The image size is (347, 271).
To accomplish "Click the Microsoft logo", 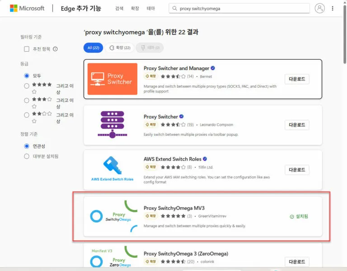I will click(x=27, y=8).
